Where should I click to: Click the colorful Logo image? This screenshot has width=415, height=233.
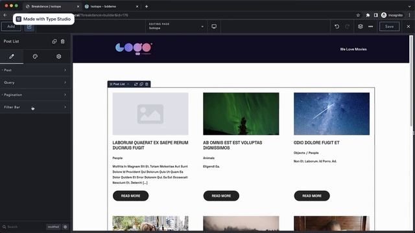(x=134, y=49)
